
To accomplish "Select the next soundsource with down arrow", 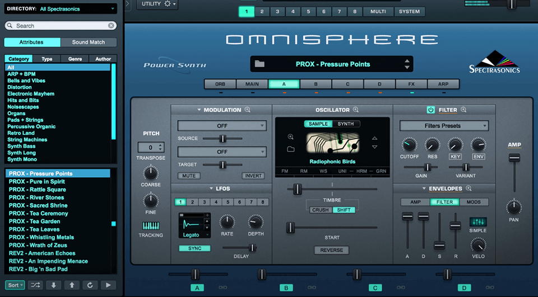I will tap(375, 147).
